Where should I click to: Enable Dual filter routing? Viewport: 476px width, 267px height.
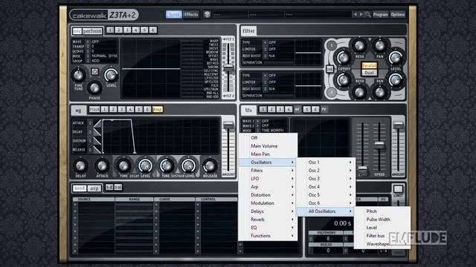point(369,73)
